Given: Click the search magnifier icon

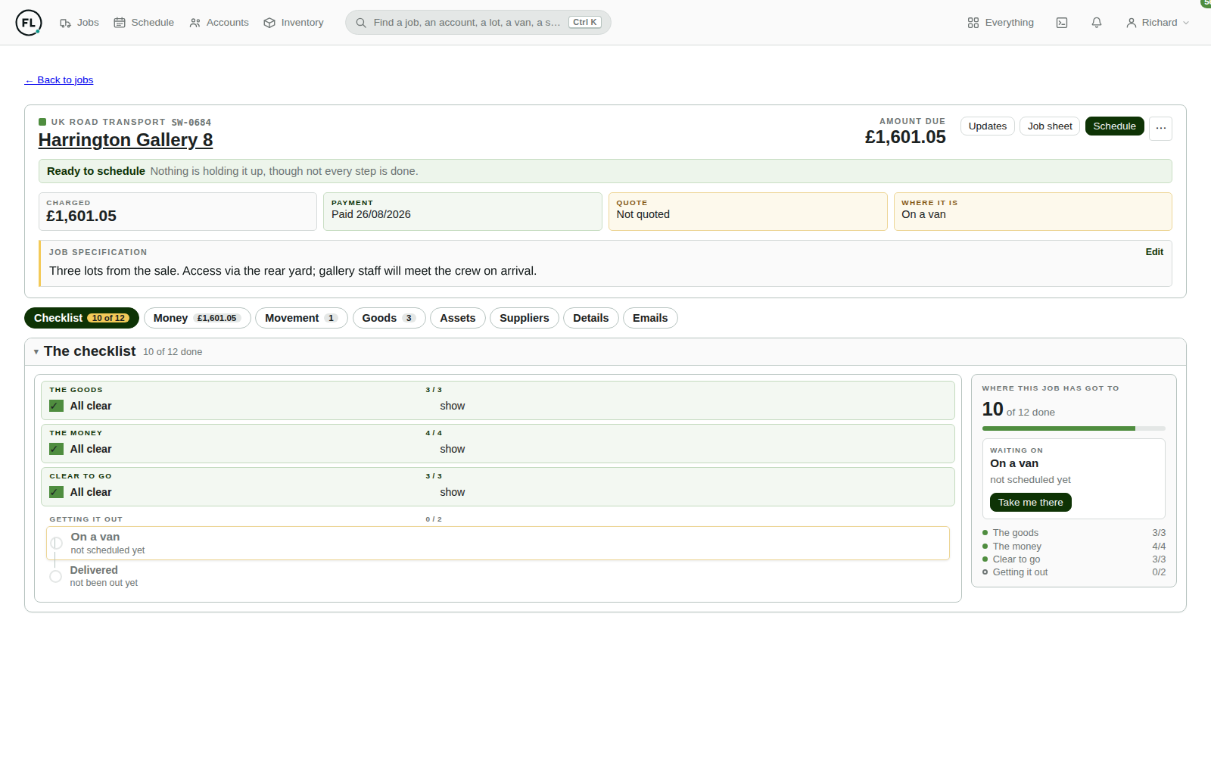Looking at the screenshot, I should pyautogui.click(x=361, y=23).
